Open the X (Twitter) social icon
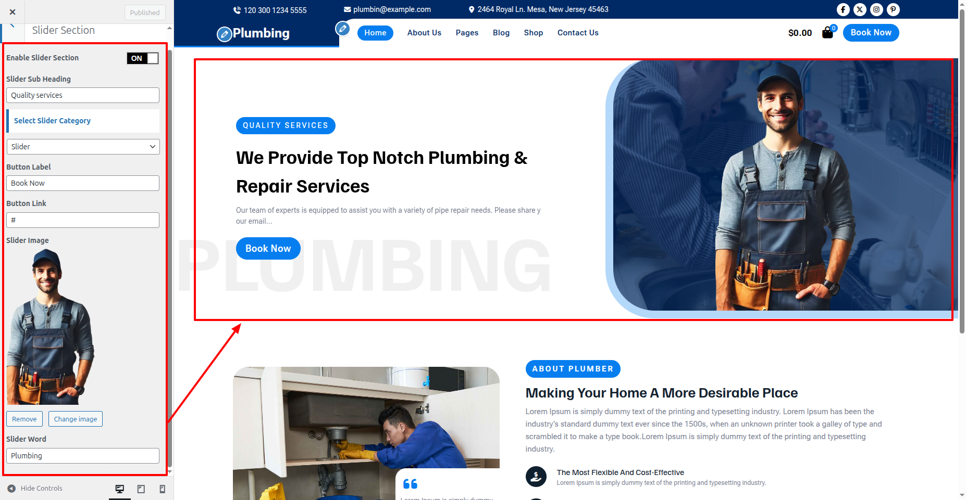The width and height of the screenshot is (966, 500). [x=860, y=9]
